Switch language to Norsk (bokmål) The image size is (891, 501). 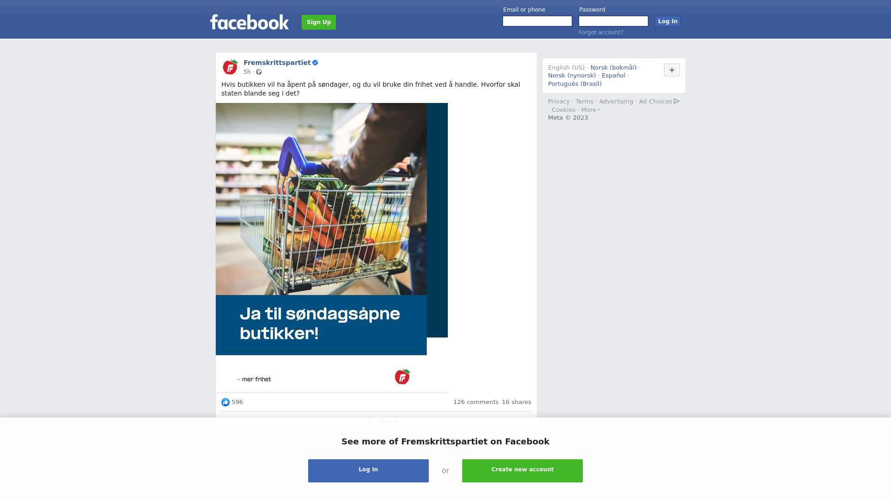tap(613, 68)
